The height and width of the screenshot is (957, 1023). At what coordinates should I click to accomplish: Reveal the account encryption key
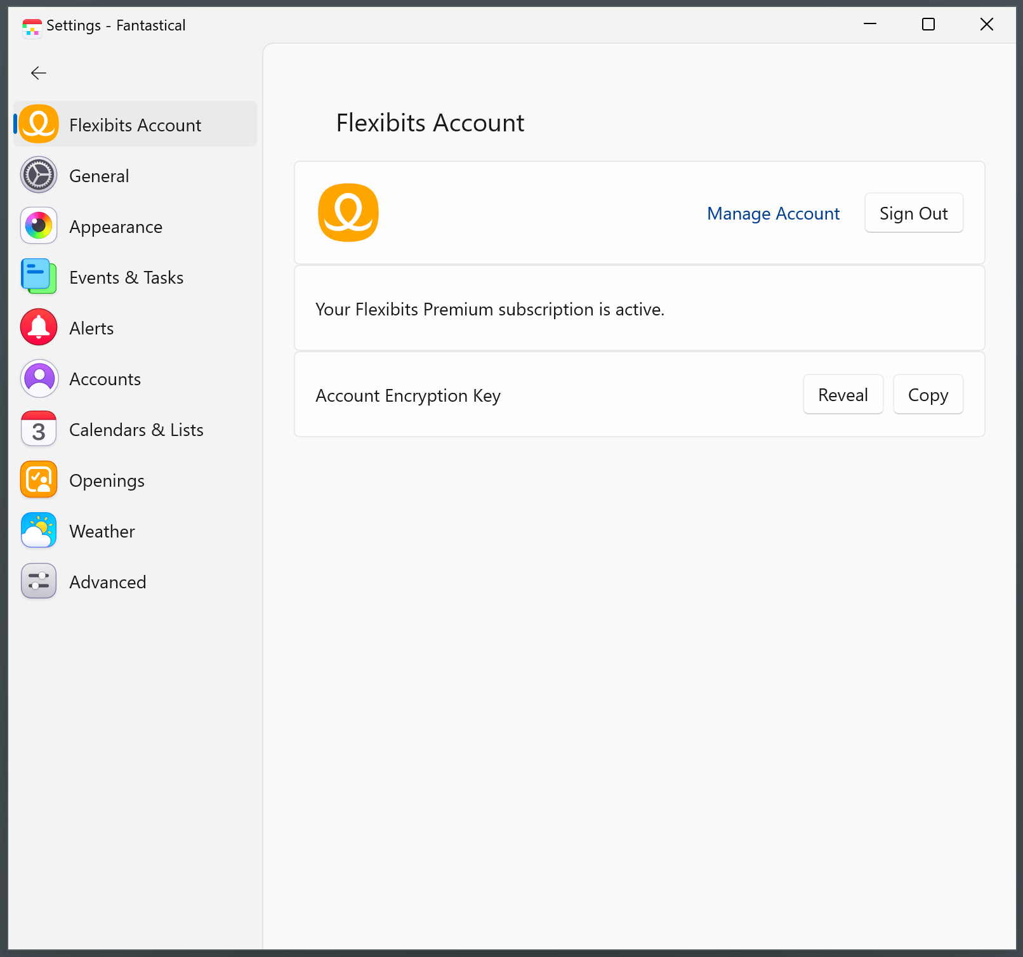tap(843, 394)
